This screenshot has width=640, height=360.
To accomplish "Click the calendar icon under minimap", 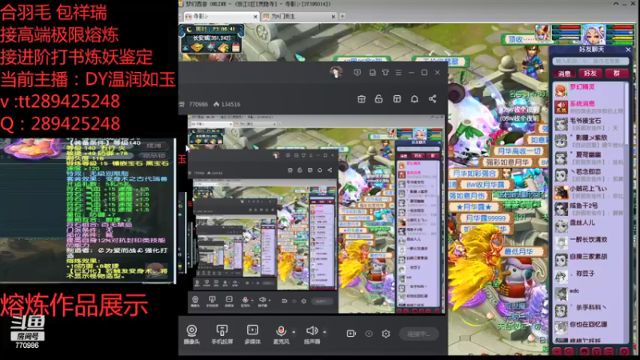I will point(235,47).
